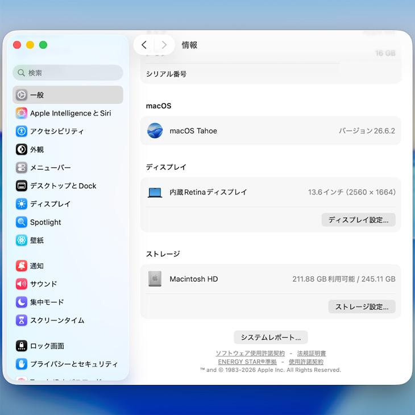Screen dimensions: 415x415
Task: Open the ENERGY STAR®準拠 link
Action: point(247,362)
